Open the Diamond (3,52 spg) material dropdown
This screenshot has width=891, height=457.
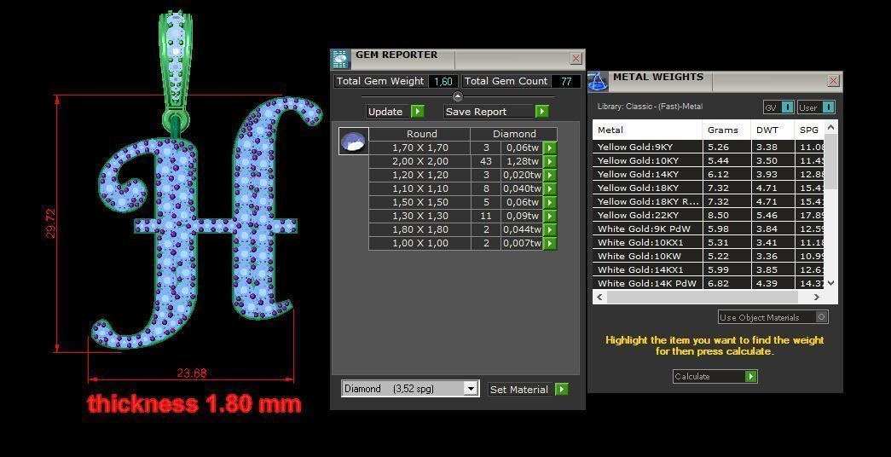[x=471, y=389]
